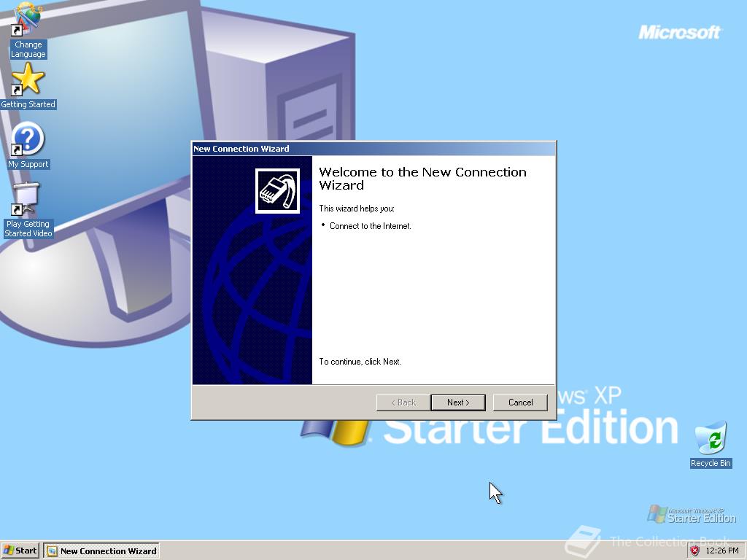
Task: Click the 12:26 PM clock in the tray
Action: [721, 551]
